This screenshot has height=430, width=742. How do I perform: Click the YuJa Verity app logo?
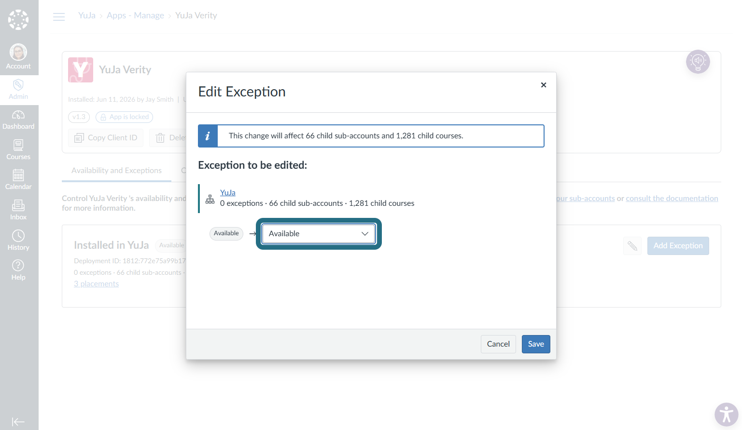coord(81,70)
